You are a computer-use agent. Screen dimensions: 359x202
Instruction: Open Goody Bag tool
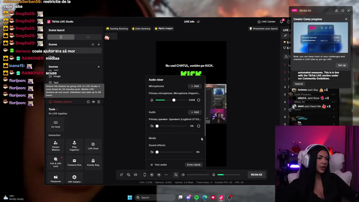(x=93, y=162)
